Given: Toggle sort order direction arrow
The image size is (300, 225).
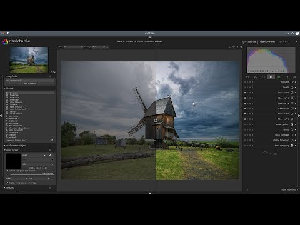Looking at the screenshot, I should 107,47.
